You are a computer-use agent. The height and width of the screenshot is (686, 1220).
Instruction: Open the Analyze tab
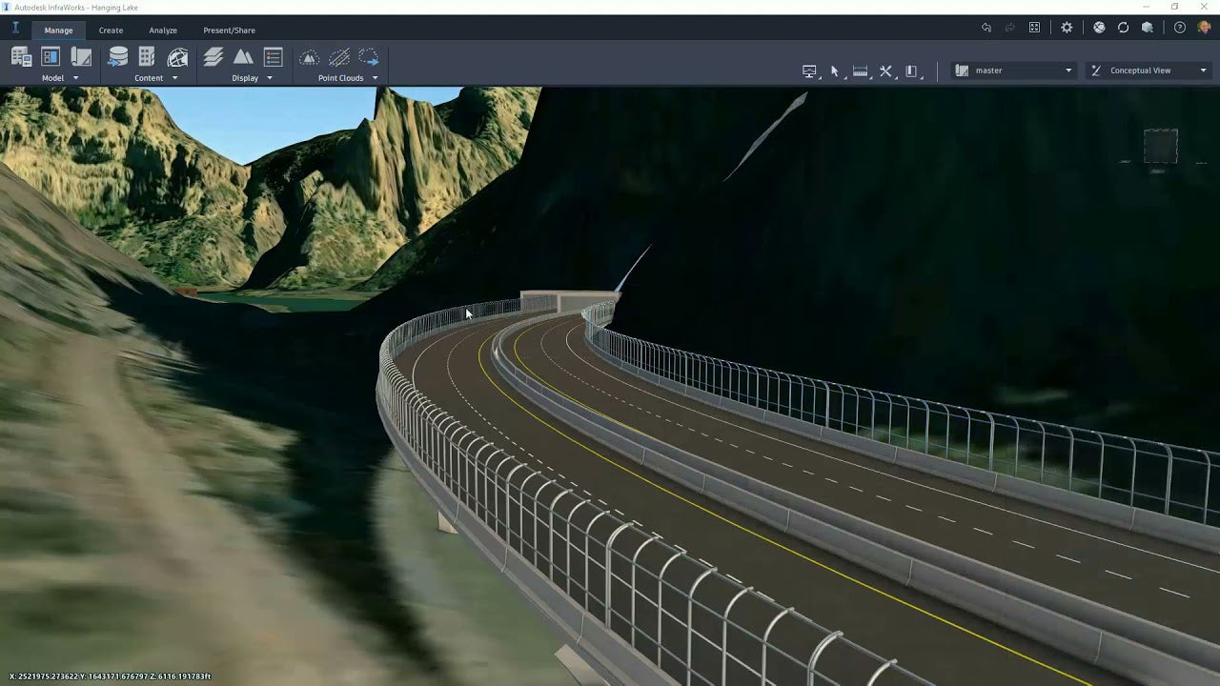(x=163, y=30)
